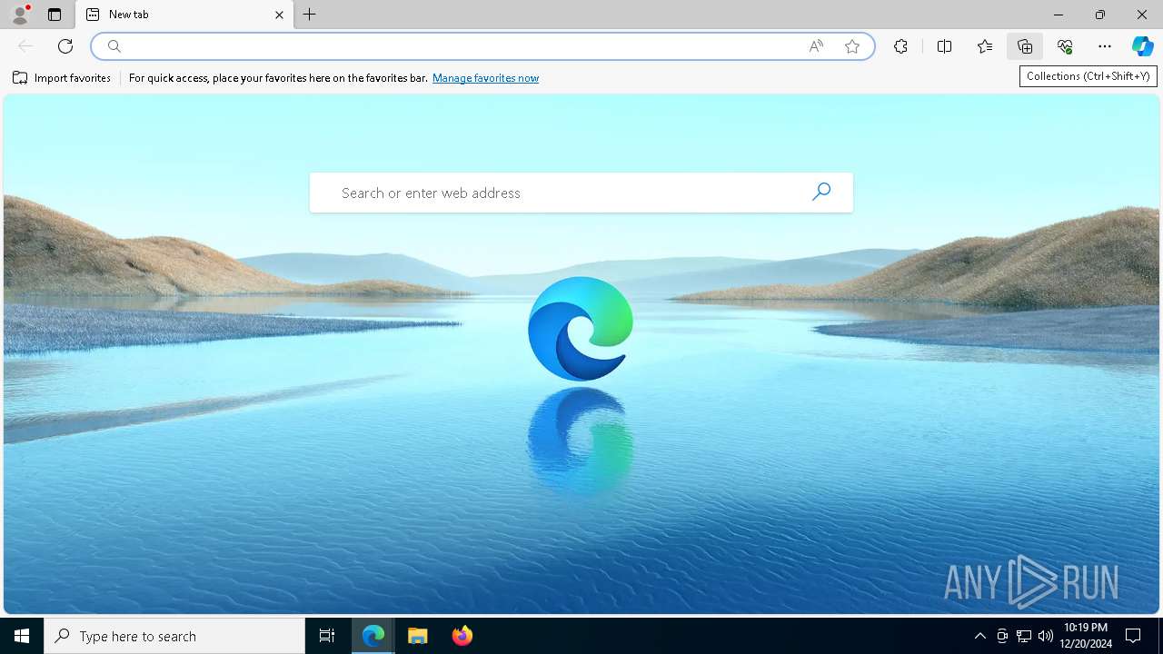Image resolution: width=1163 pixels, height=654 pixels.
Task: Click the page search magnifier button
Action: [821, 192]
